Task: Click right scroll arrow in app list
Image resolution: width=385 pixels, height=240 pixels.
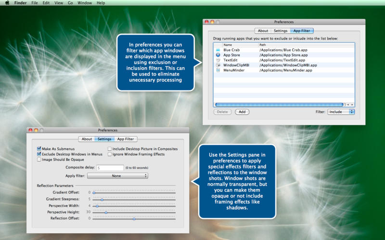Action: coord(352,105)
